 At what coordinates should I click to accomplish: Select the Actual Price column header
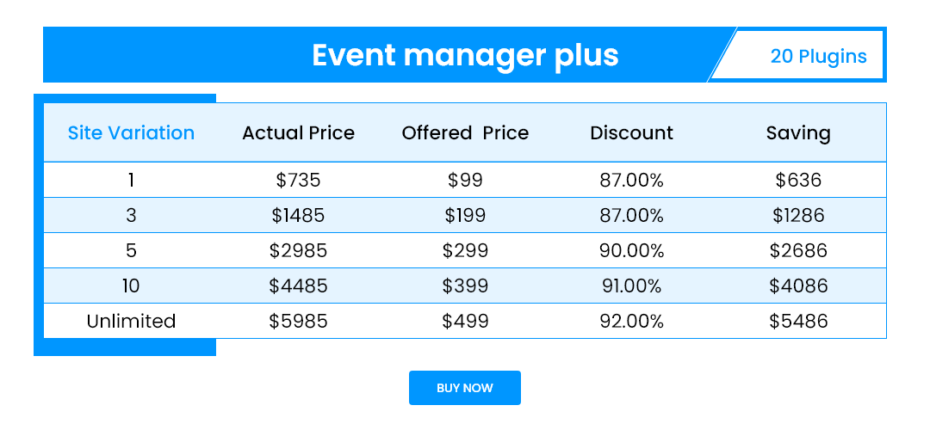tap(298, 132)
